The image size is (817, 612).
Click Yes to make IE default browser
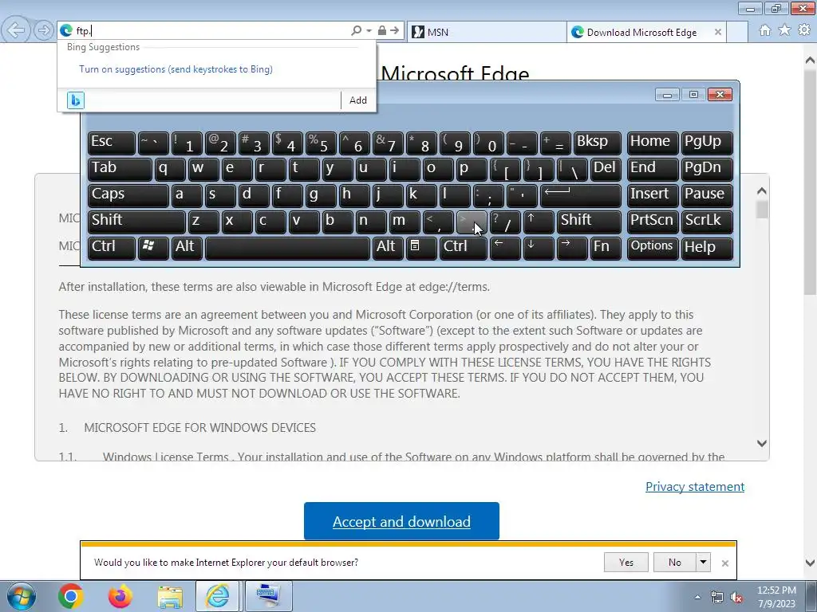coord(626,562)
